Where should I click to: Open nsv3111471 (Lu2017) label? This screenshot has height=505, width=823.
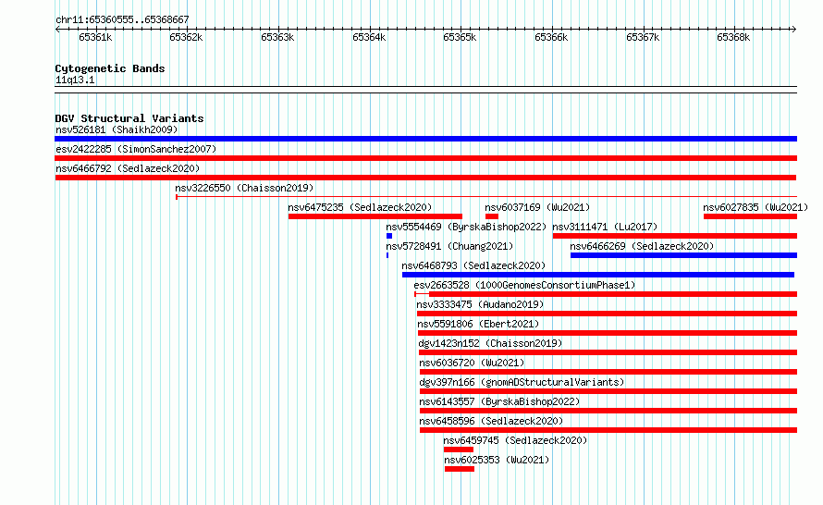(x=605, y=227)
